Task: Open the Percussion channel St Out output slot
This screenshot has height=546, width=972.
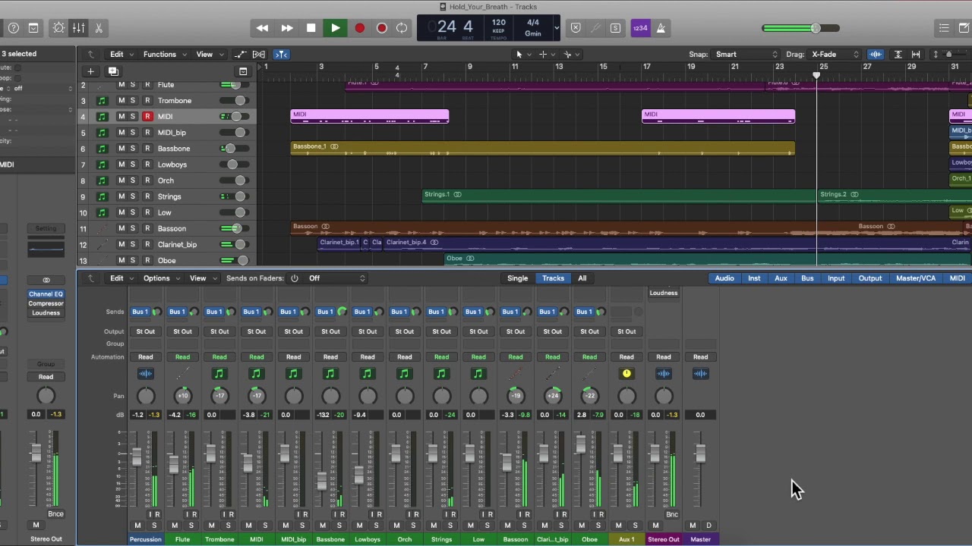Action: pos(145,331)
